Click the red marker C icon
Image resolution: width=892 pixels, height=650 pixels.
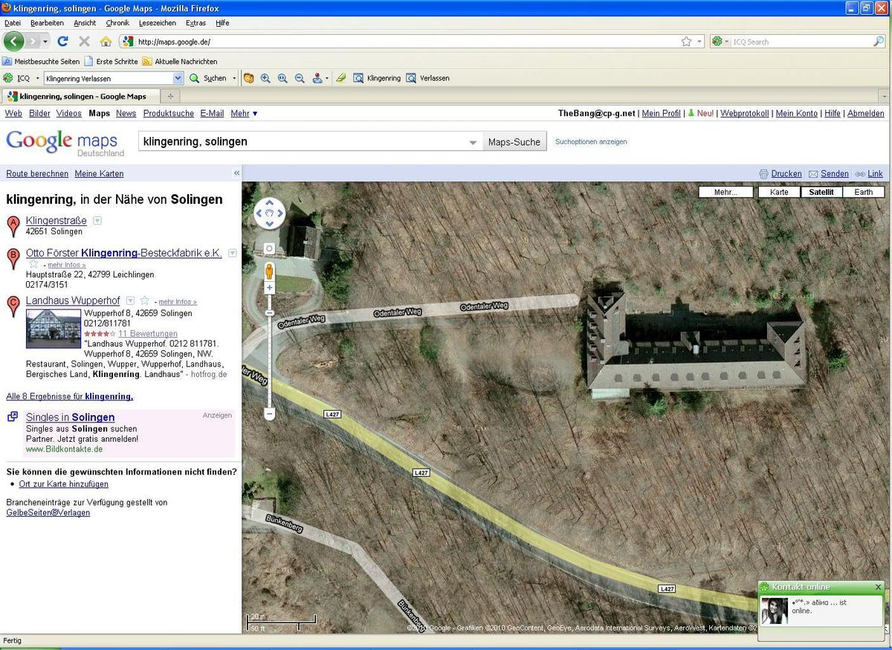click(x=13, y=306)
